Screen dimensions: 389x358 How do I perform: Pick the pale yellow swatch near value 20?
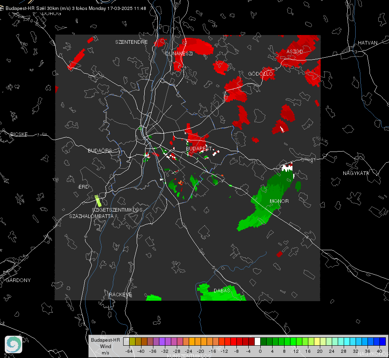click(317, 341)
